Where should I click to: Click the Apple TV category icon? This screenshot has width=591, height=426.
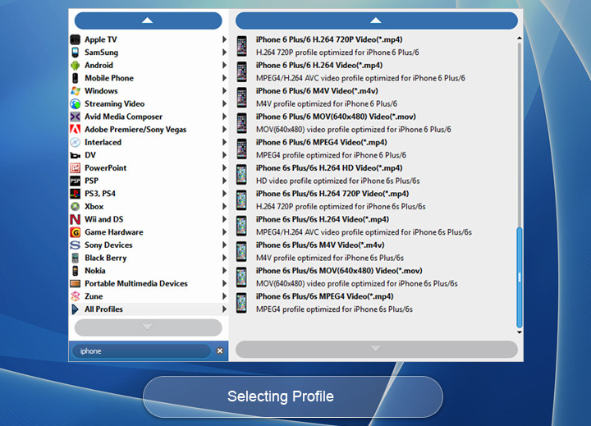coord(76,39)
